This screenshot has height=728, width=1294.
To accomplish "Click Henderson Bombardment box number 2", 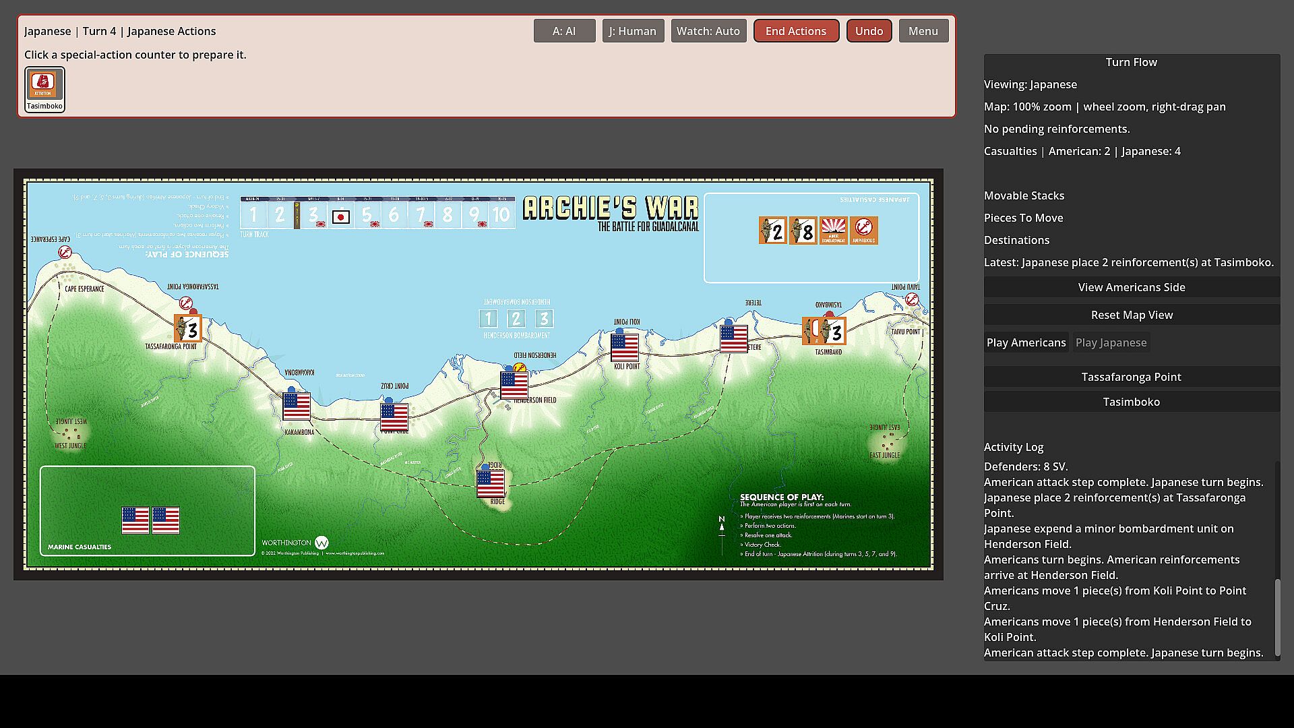I will pos(516,319).
